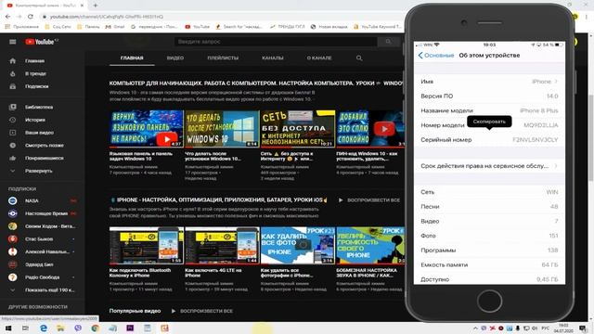Open video title Как подключить Bluetooth колонку

coord(140,273)
